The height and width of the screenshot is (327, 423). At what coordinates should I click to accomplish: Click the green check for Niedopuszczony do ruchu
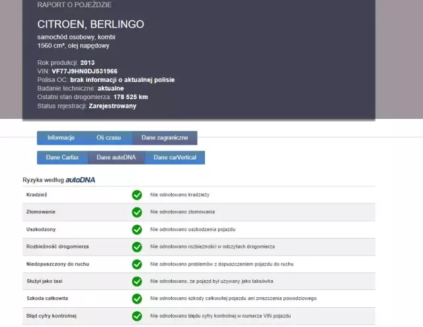pos(137,264)
